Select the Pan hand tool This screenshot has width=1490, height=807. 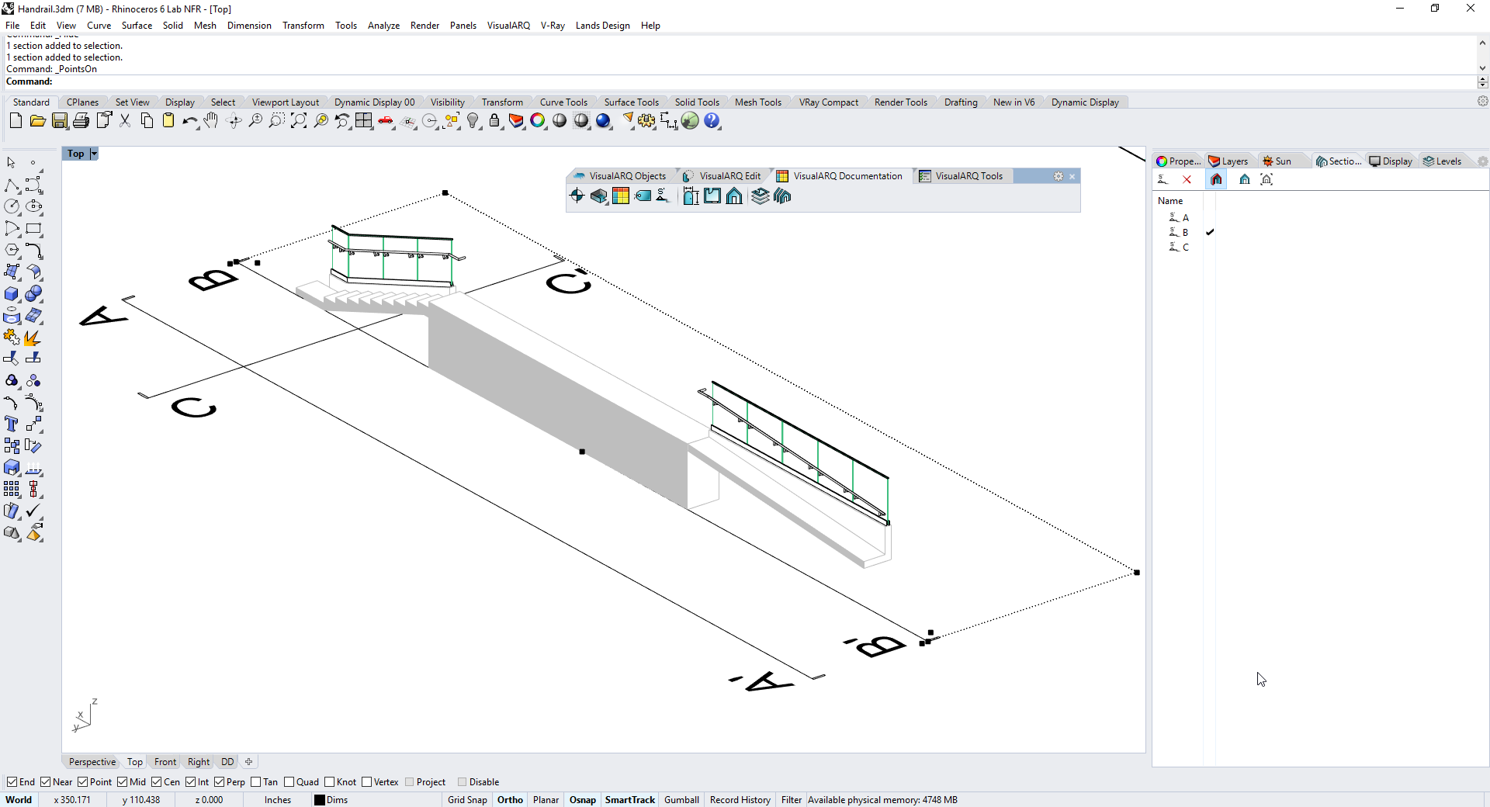[x=211, y=121]
